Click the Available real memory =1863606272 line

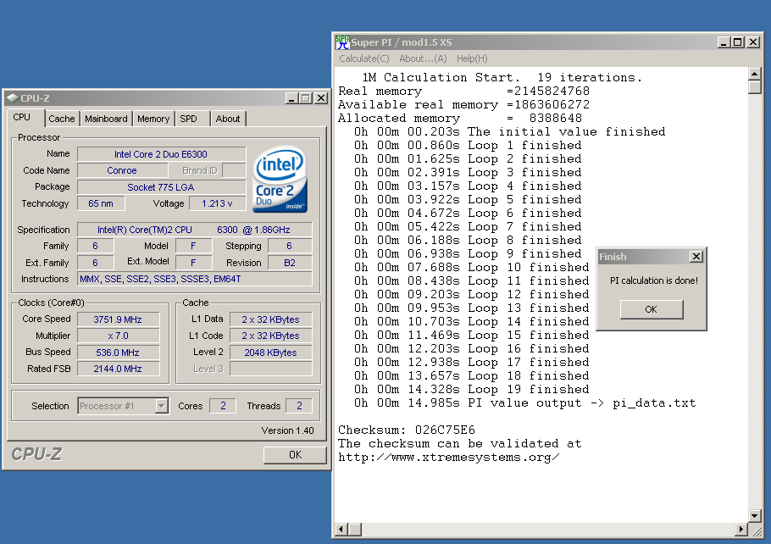click(463, 104)
